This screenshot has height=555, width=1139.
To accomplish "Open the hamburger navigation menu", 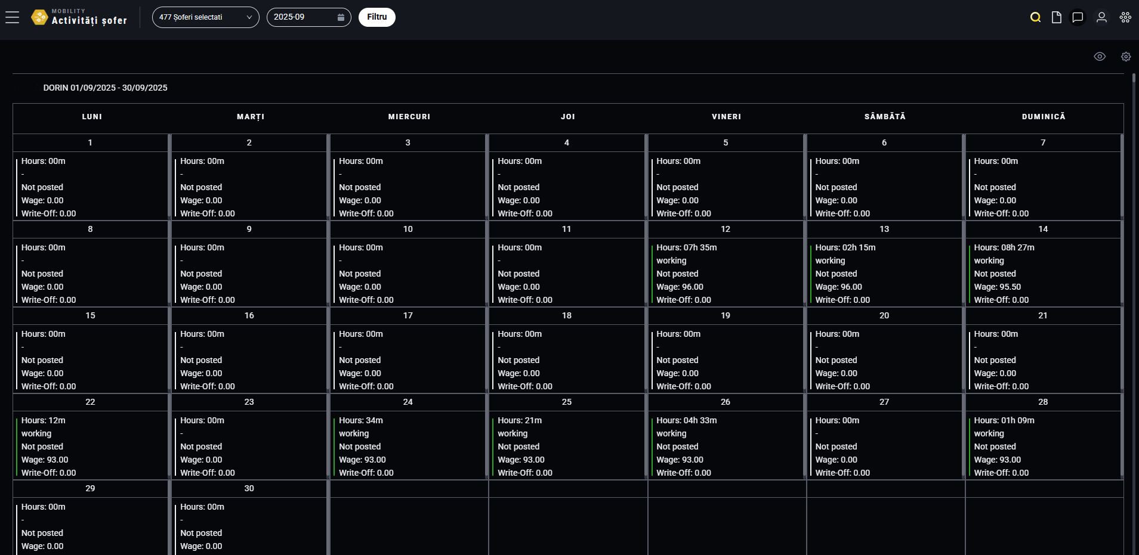I will [13, 17].
